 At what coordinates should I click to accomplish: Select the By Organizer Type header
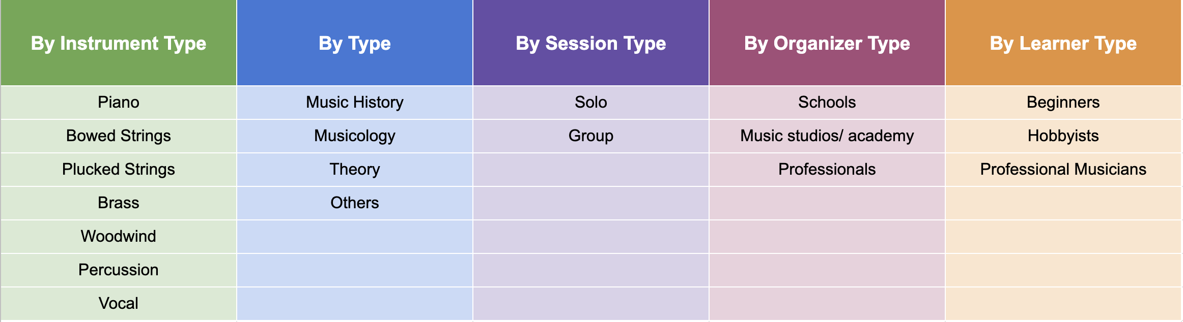tap(827, 44)
